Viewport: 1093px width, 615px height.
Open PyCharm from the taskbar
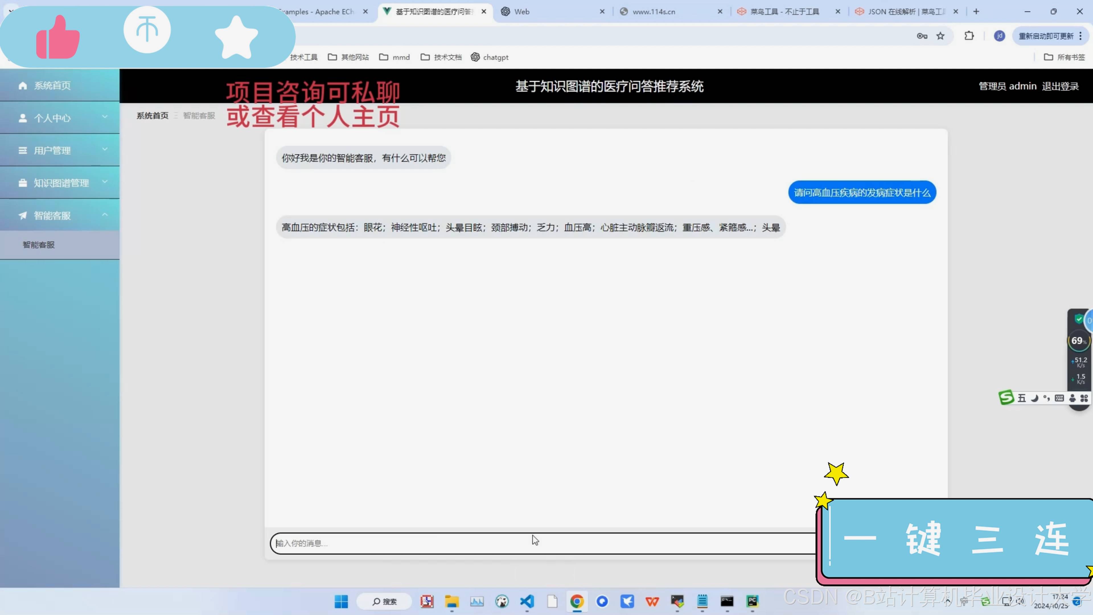point(752,601)
